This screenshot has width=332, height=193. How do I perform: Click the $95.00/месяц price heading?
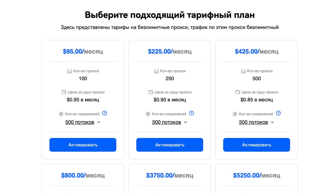83,51
